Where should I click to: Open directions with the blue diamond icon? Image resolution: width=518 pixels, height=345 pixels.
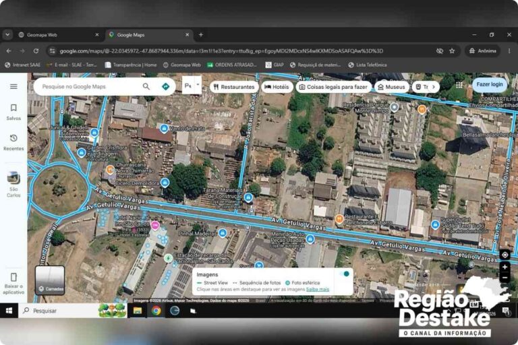165,86
